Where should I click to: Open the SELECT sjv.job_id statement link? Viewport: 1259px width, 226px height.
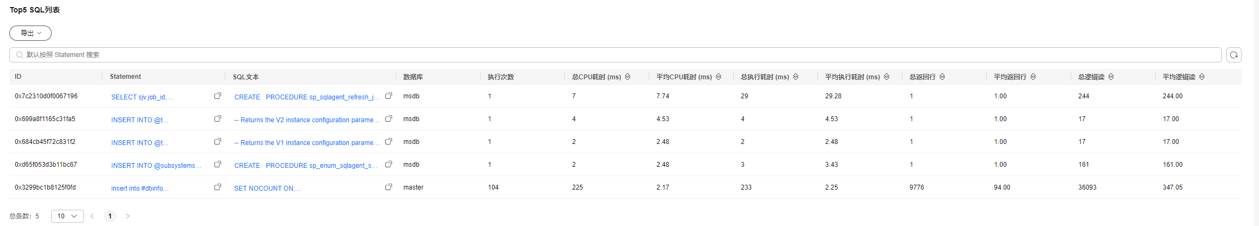click(142, 97)
